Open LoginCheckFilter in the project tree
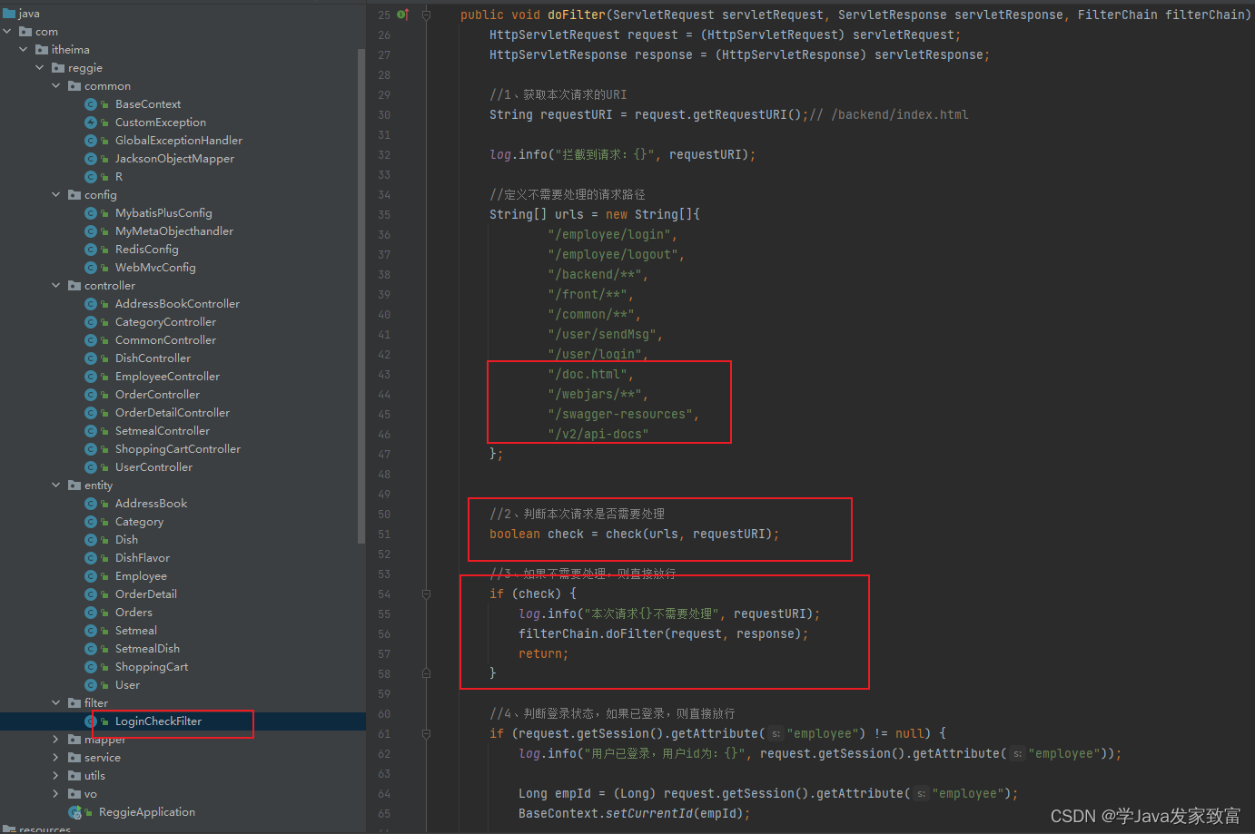This screenshot has width=1255, height=834. [158, 721]
